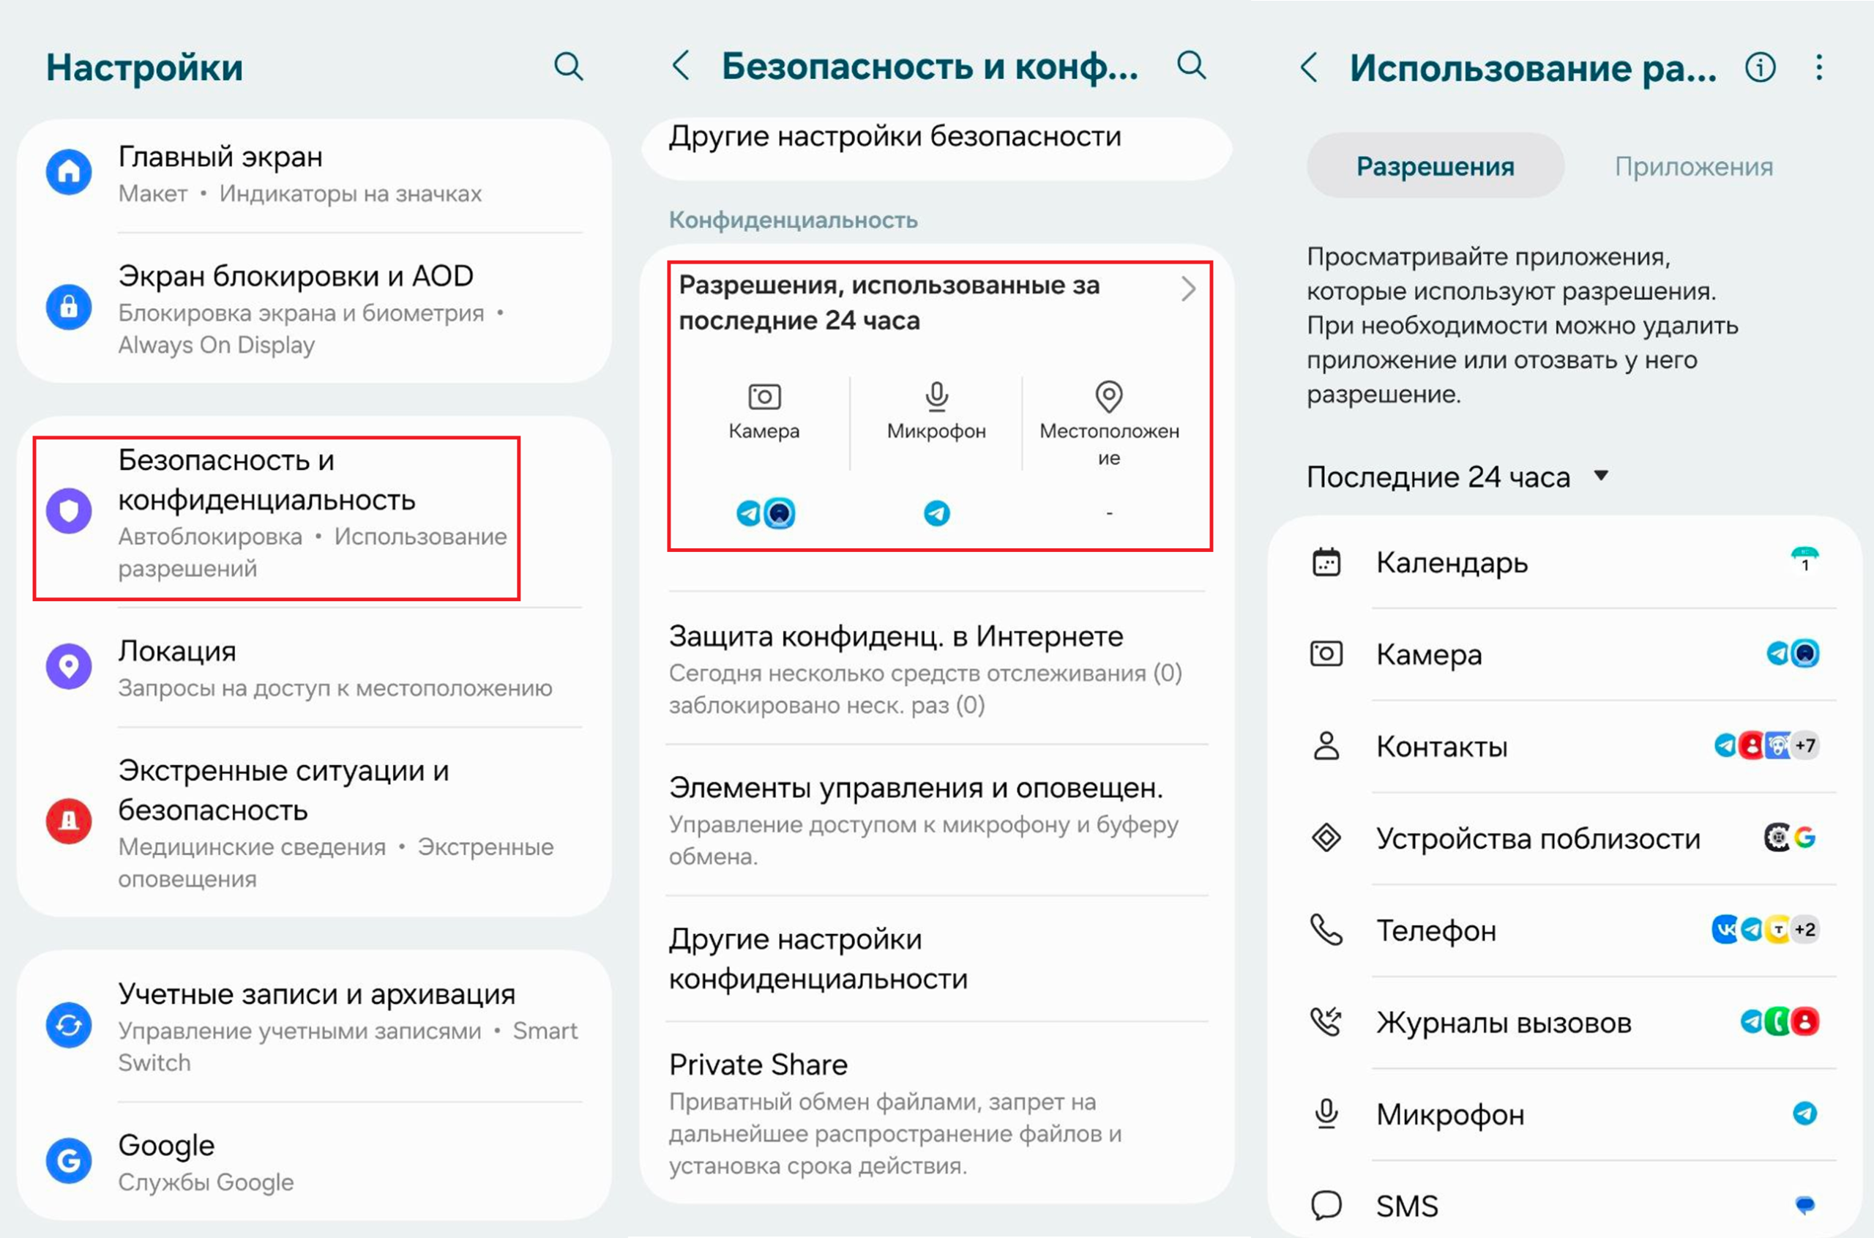Open Главный экран settings icon
Viewport: 1874px width, 1238px height.
tap(69, 172)
